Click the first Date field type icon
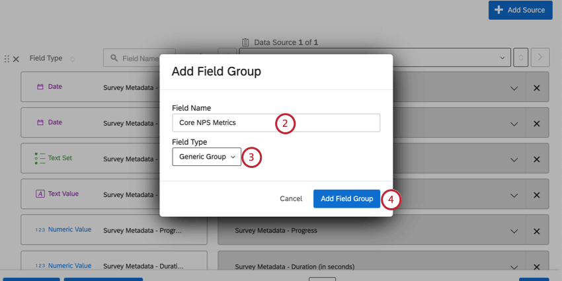The height and width of the screenshot is (281, 562). tap(40, 87)
